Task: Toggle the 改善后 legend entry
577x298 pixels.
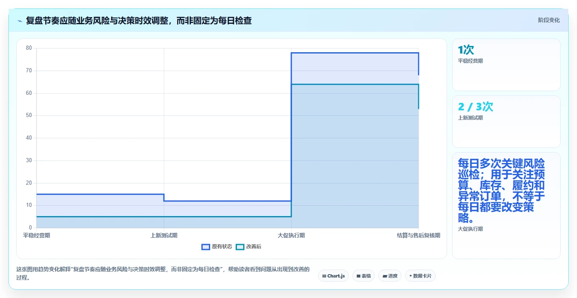Action: pyautogui.click(x=249, y=247)
